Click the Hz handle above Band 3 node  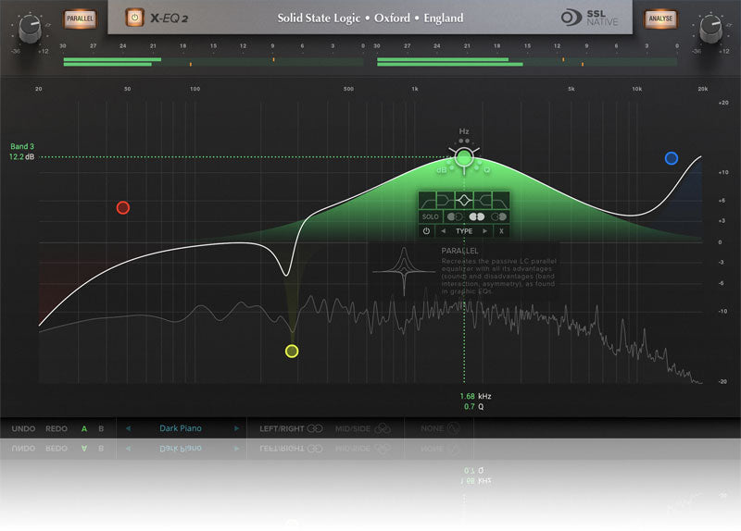pyautogui.click(x=464, y=131)
